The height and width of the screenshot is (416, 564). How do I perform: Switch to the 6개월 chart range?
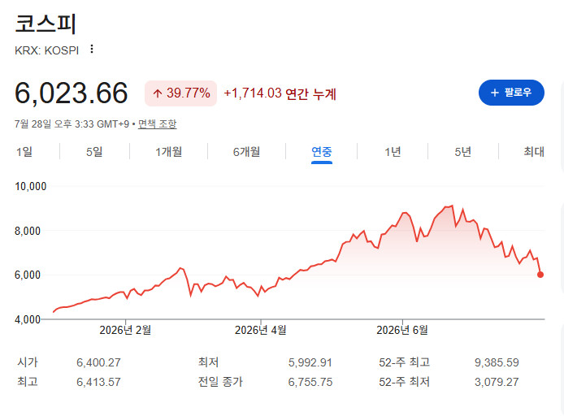(x=246, y=151)
